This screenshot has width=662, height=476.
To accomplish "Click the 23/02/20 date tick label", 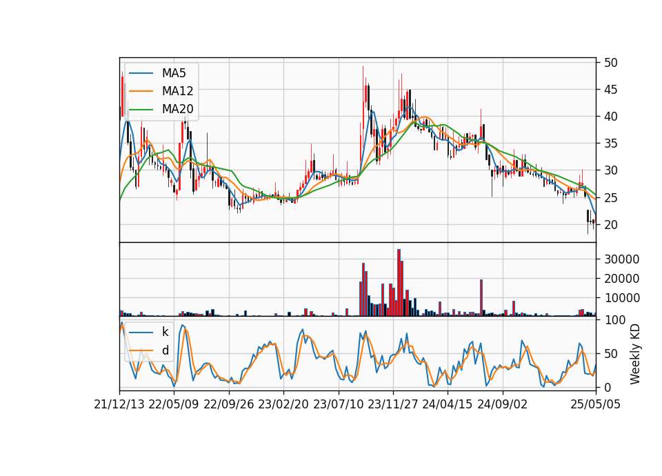I will tap(283, 405).
